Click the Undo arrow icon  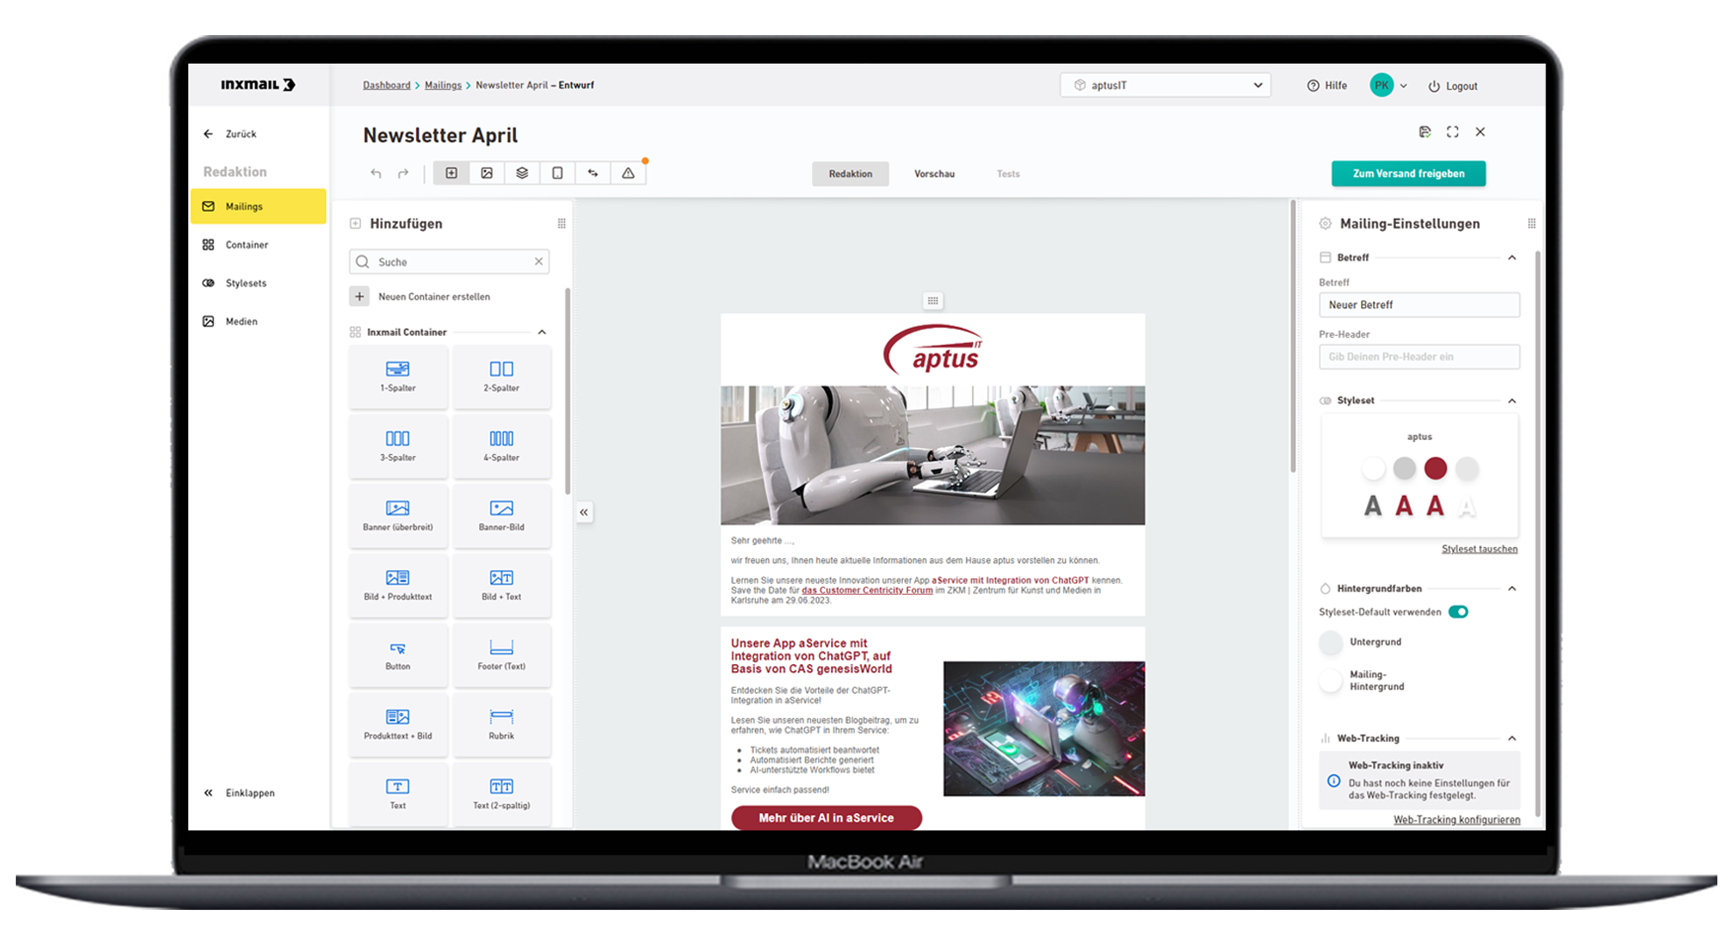tap(376, 173)
